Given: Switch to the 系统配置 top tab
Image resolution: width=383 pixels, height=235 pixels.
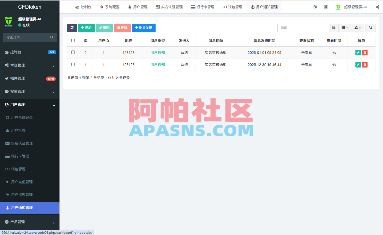Looking at the screenshot, I should tap(110, 7).
